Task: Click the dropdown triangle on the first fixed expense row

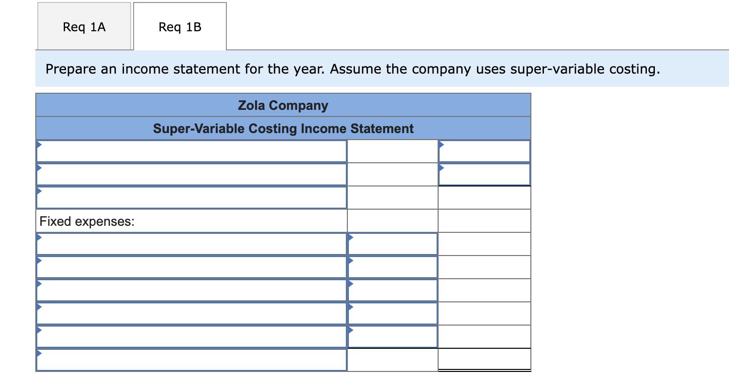Action: [39, 238]
